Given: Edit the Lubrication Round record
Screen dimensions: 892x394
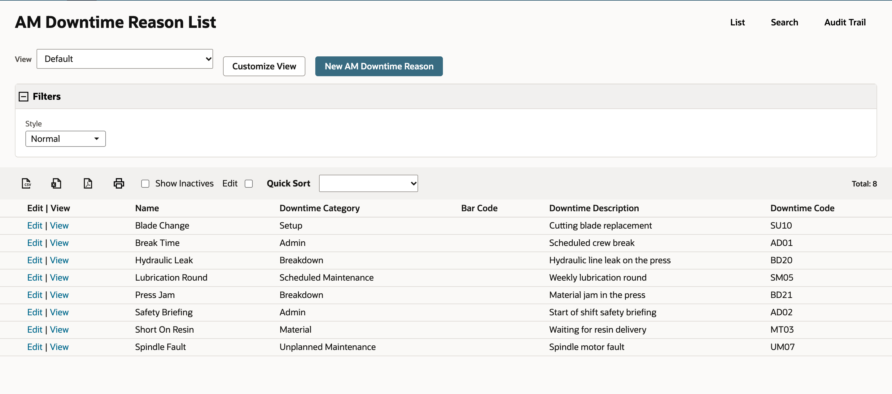Looking at the screenshot, I should point(35,278).
